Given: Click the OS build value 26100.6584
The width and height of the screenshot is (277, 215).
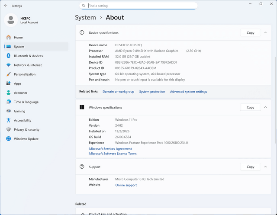Looking at the screenshot, I should 123,137.
